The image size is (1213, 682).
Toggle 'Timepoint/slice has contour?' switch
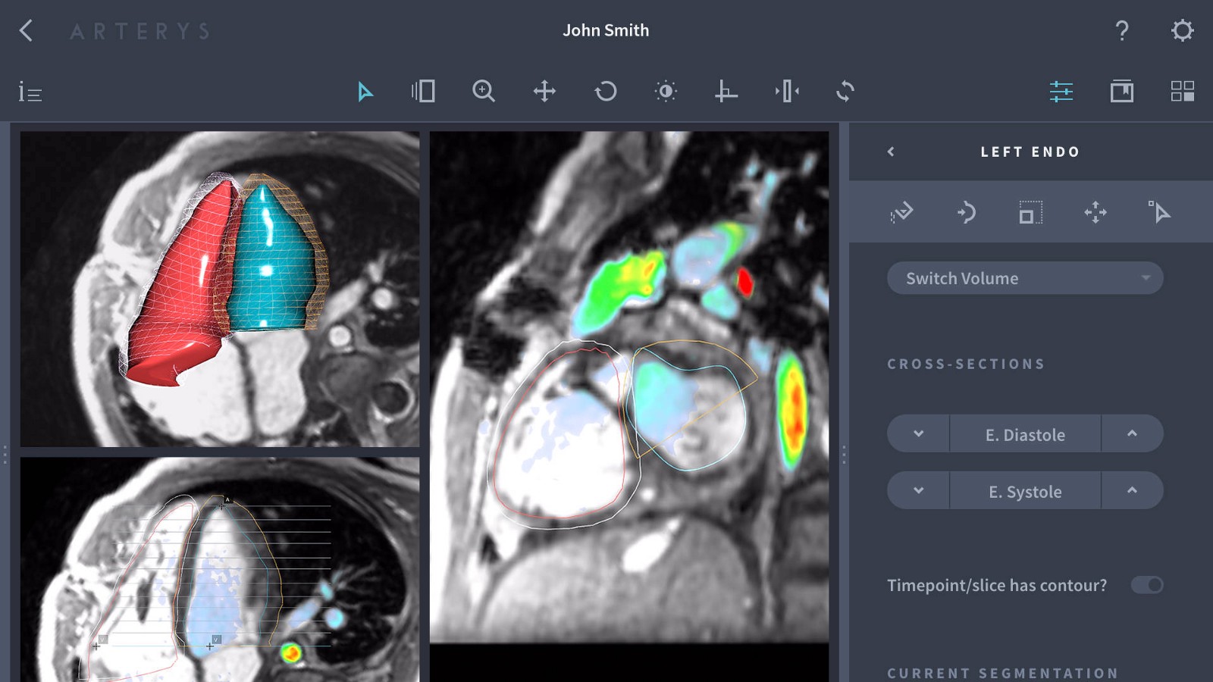[1147, 585]
